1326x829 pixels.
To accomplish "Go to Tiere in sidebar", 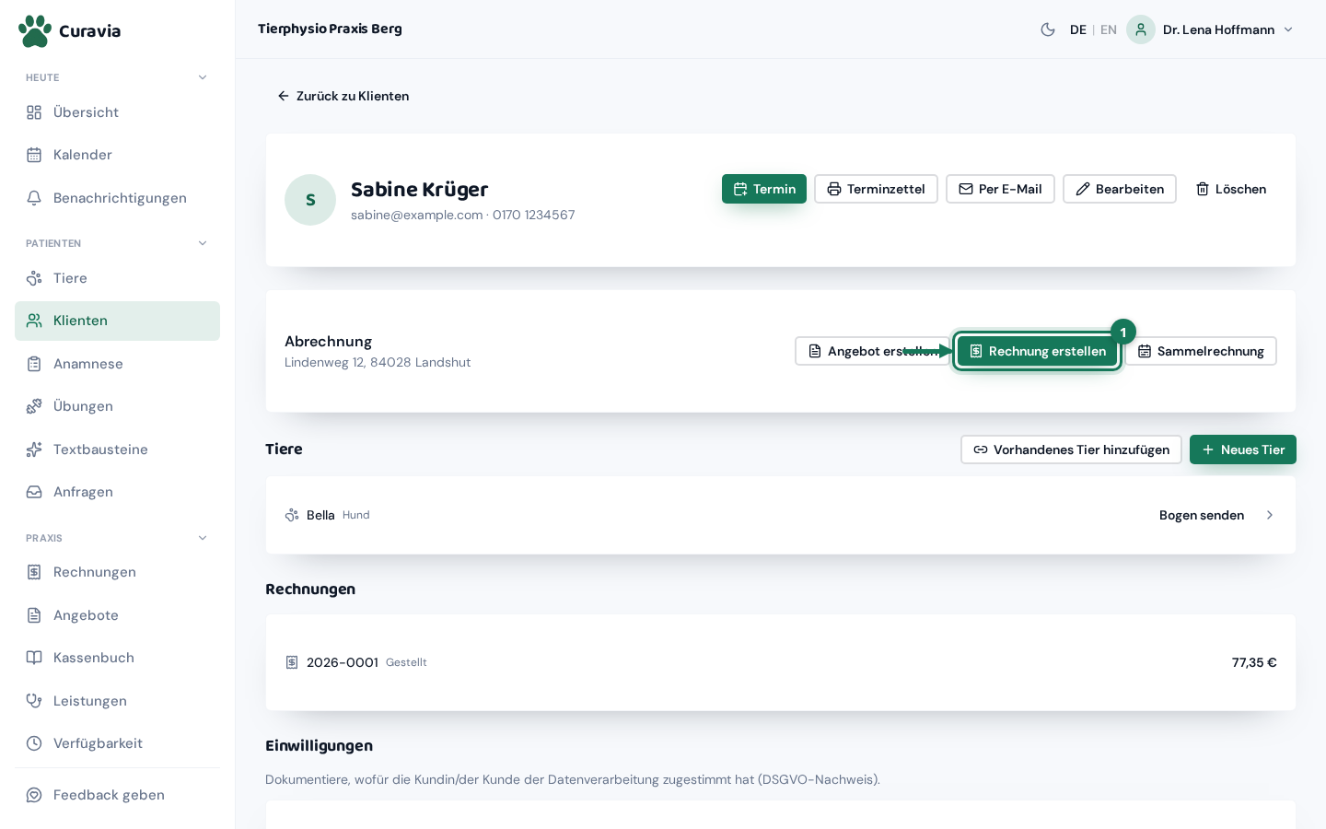I will [117, 278].
